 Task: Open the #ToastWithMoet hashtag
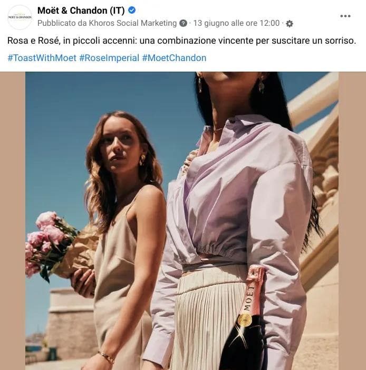(42, 58)
